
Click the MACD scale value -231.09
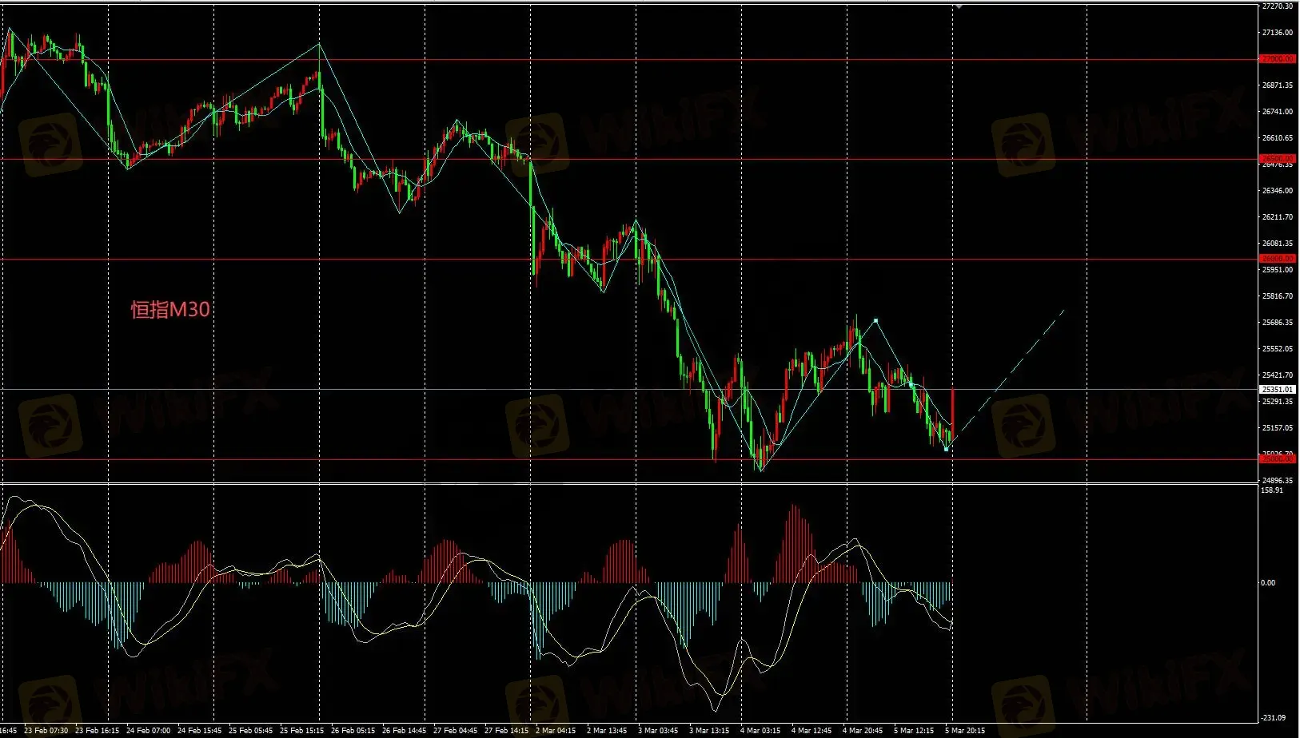(1274, 718)
